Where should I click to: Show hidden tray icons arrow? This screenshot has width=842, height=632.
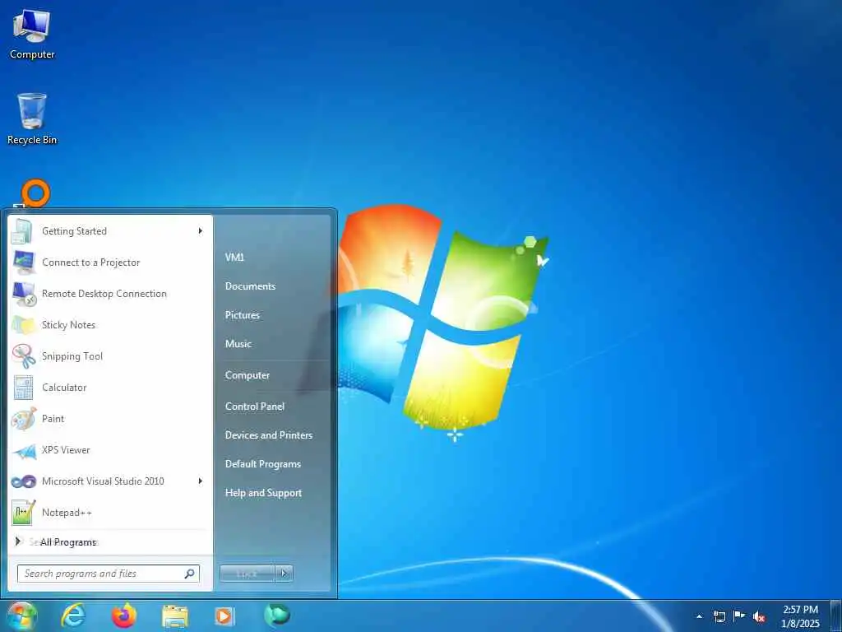[x=699, y=616]
